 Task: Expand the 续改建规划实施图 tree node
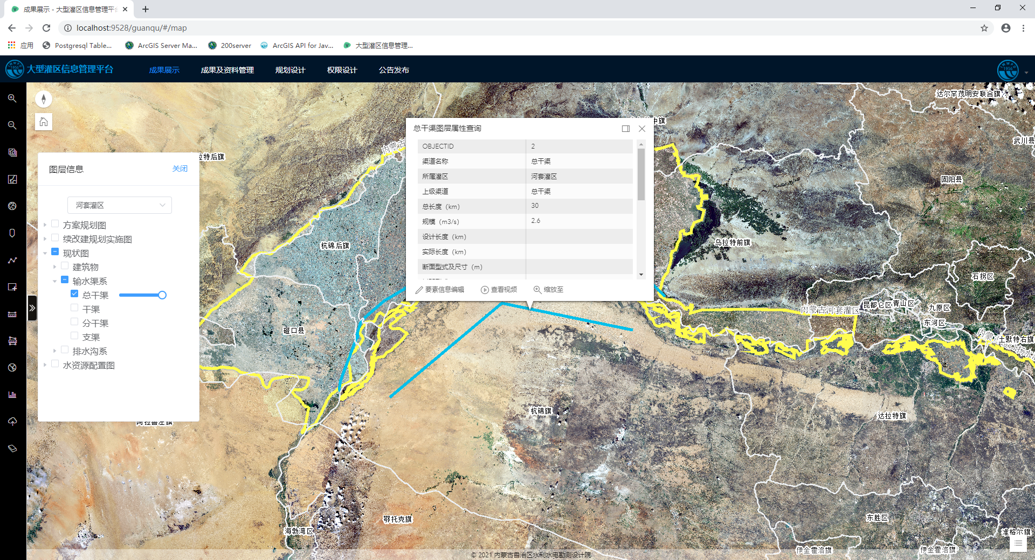tap(45, 239)
